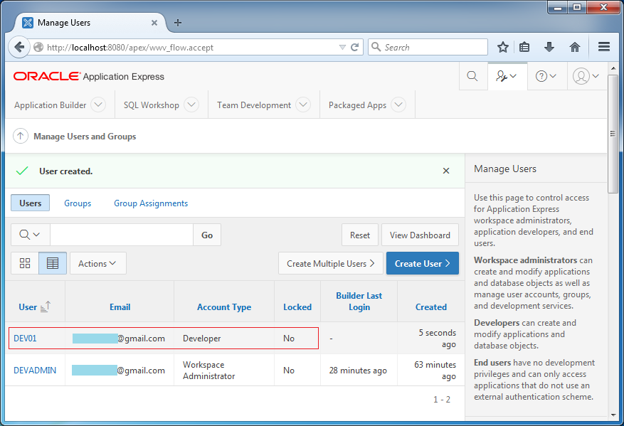Open the Firefox hamburger menu
The image size is (624, 426).
[x=604, y=47]
